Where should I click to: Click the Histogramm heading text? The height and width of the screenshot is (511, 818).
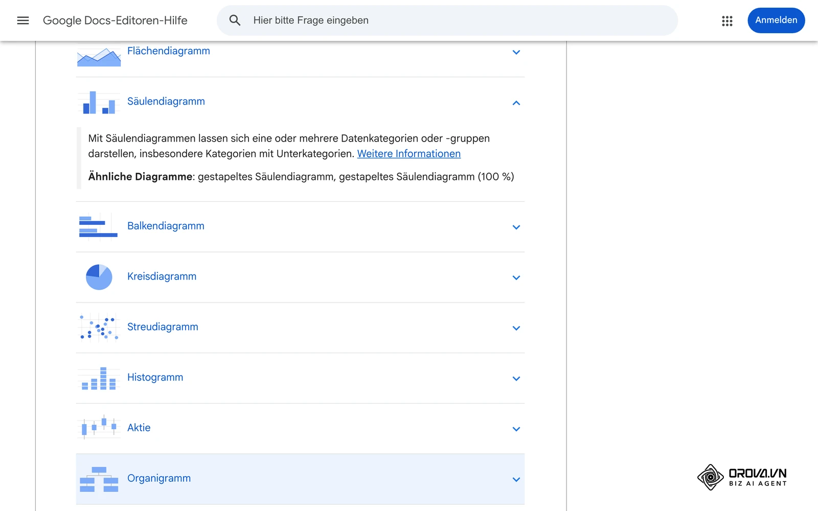(155, 377)
